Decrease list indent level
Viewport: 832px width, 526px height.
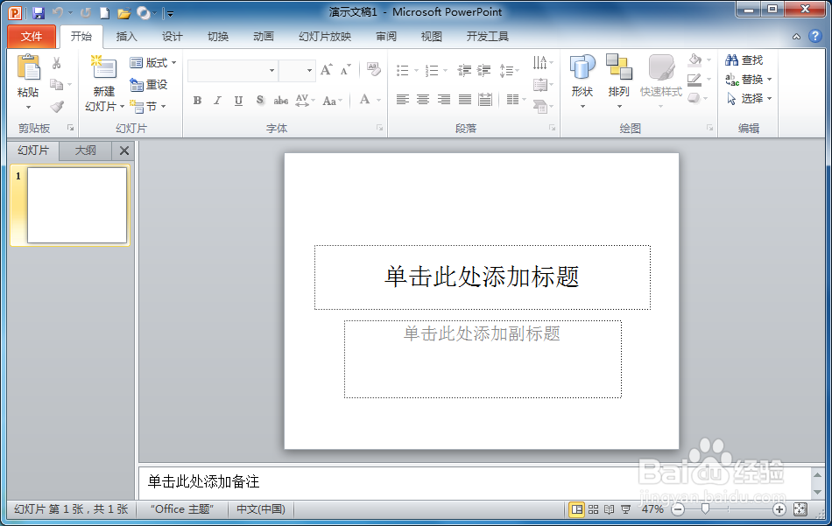pyautogui.click(x=464, y=71)
